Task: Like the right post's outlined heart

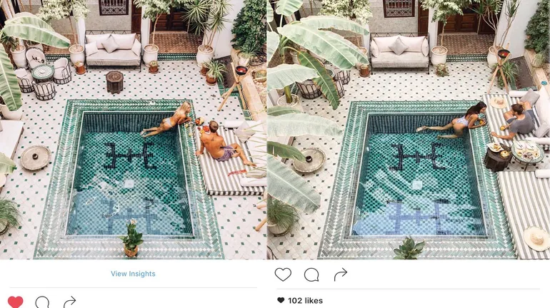Action: (x=283, y=274)
